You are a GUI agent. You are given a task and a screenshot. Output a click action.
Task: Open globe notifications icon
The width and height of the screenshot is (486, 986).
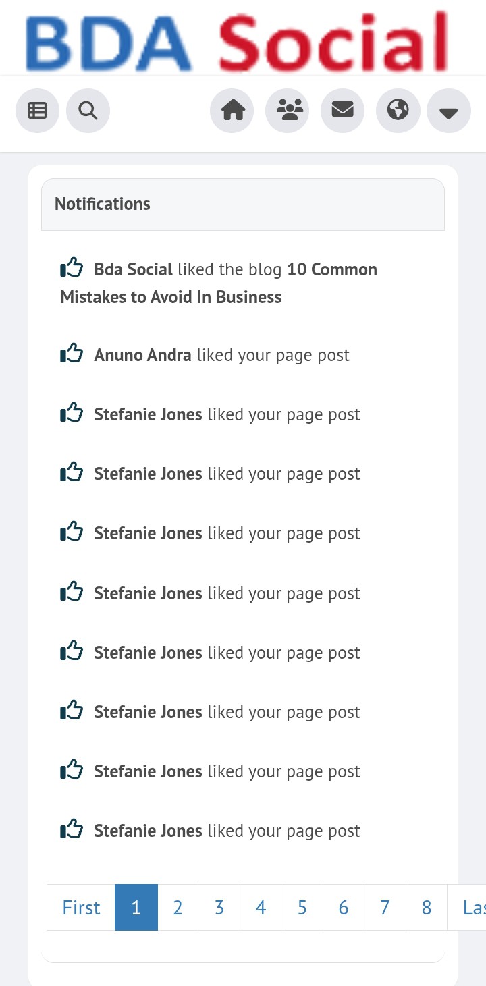pyautogui.click(x=398, y=110)
